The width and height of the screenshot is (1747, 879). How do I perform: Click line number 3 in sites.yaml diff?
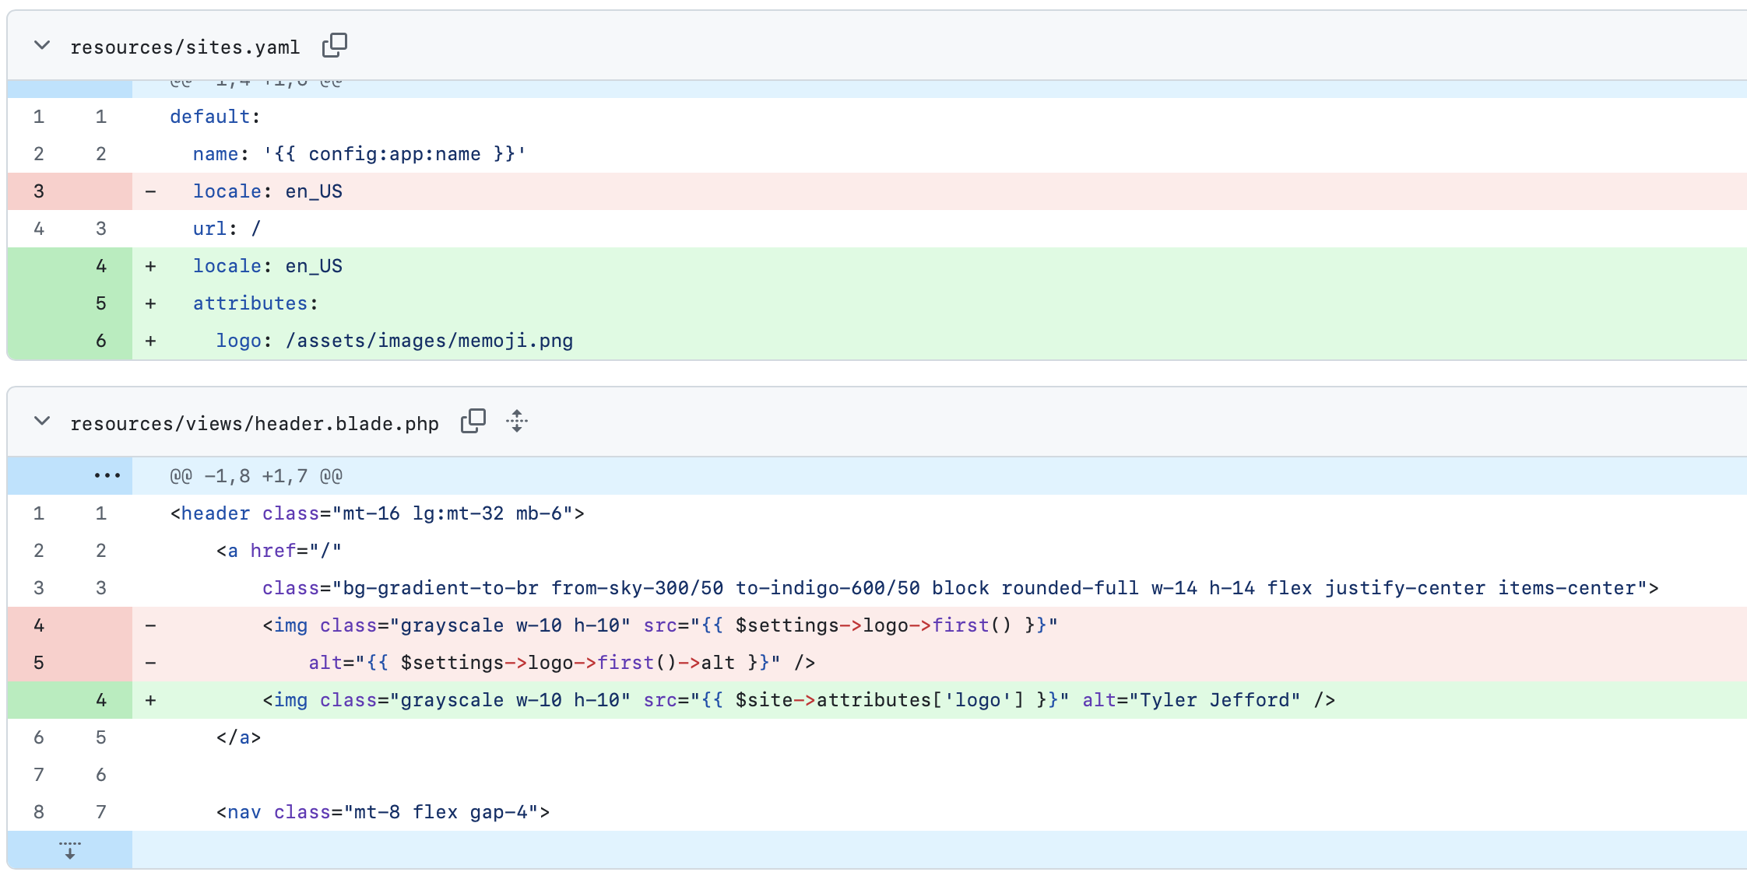coord(38,191)
